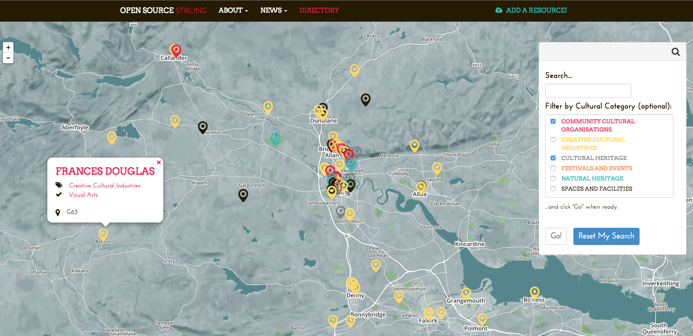Enable the Creative Cultural Industries checkbox

pyautogui.click(x=553, y=140)
